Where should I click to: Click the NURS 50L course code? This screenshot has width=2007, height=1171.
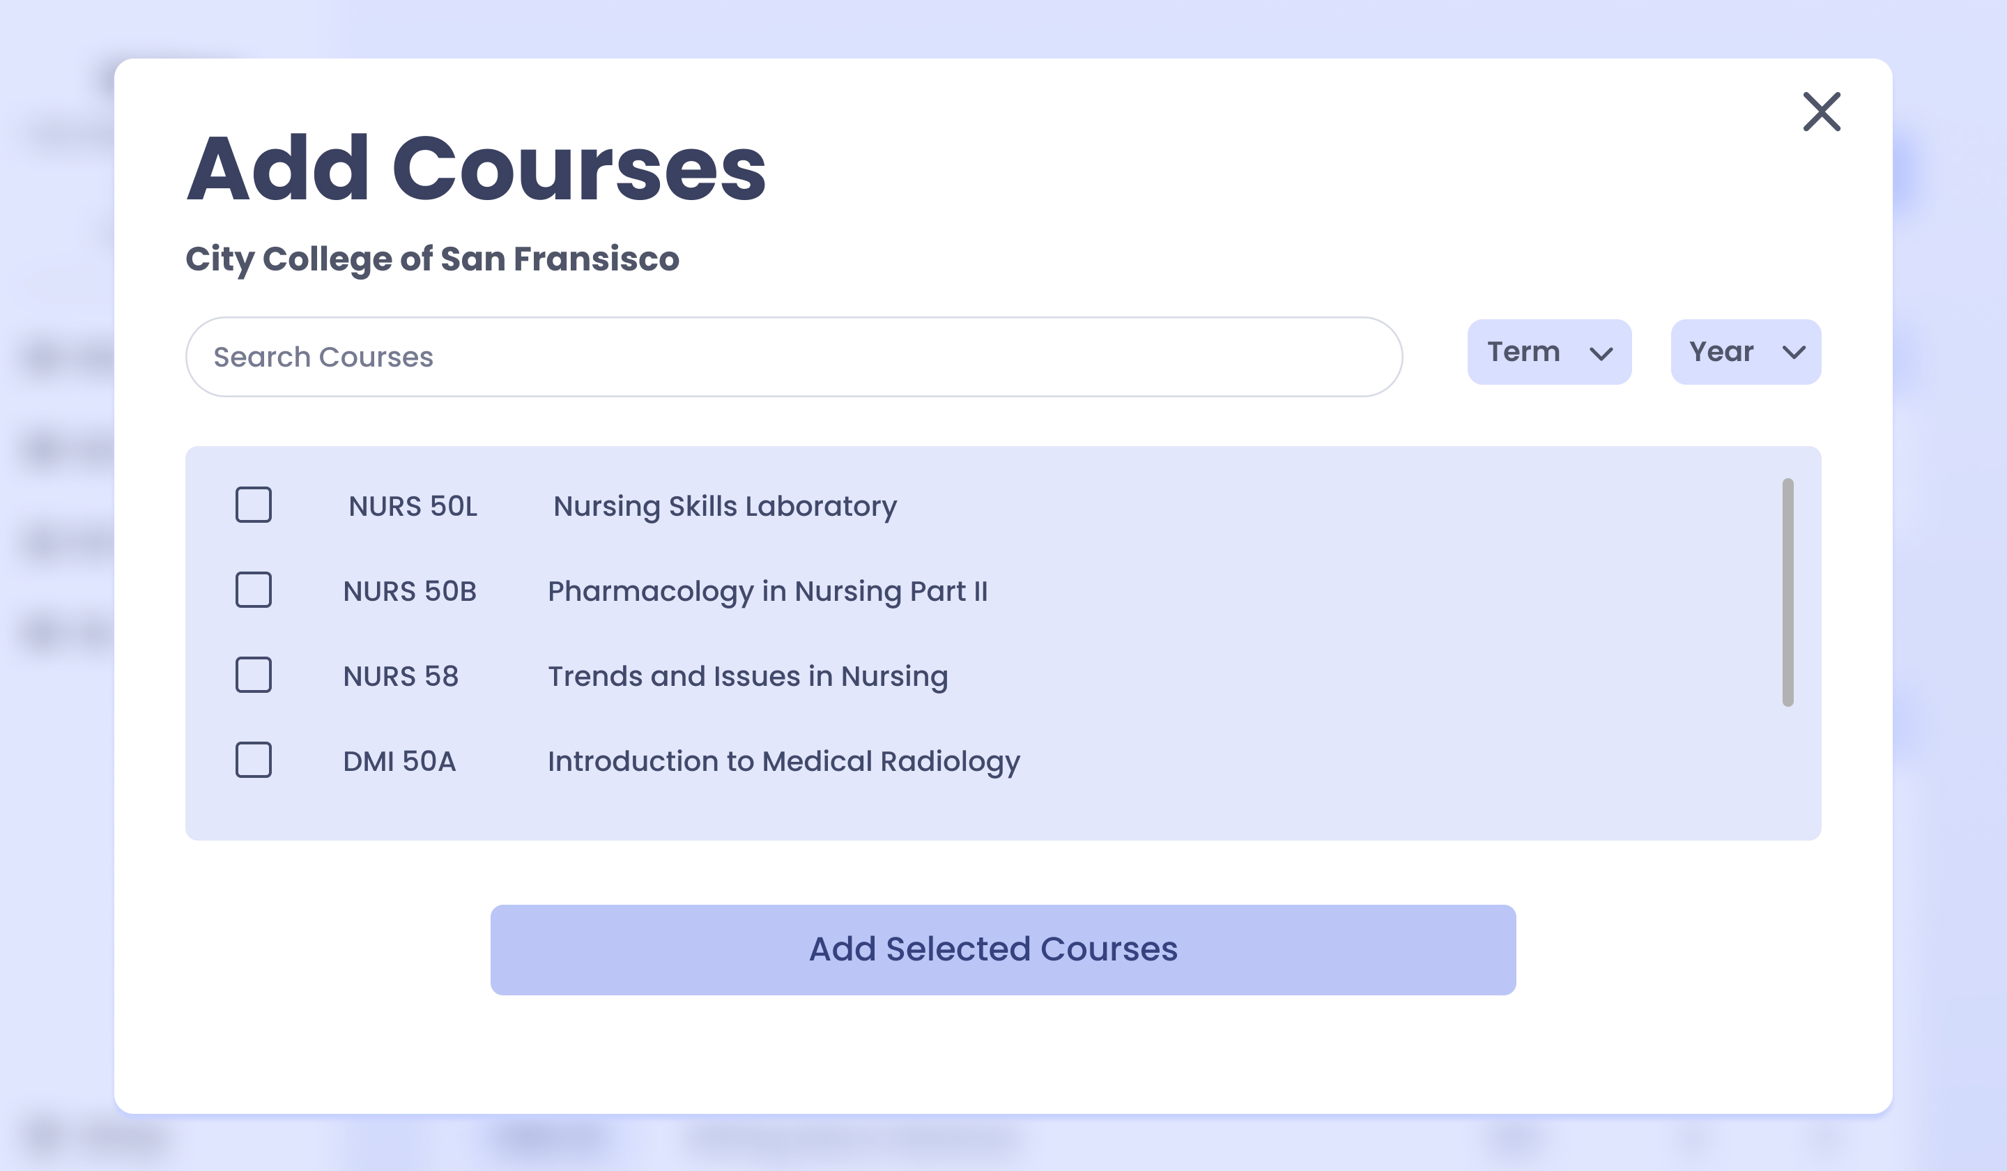coord(413,507)
